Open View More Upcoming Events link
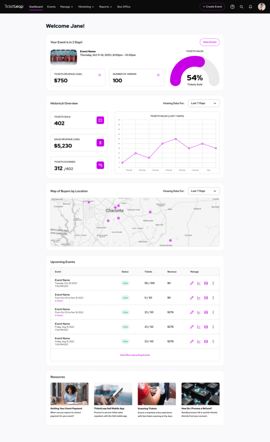The width and height of the screenshot is (270, 442). click(x=135, y=355)
